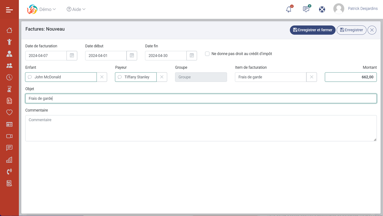This screenshot has height=216, width=383.
Task: Open the invoice document icon in sidebar
Action: (9, 101)
